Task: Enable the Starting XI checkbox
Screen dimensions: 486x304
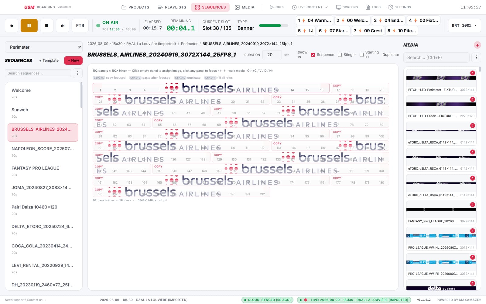Action: click(361, 55)
